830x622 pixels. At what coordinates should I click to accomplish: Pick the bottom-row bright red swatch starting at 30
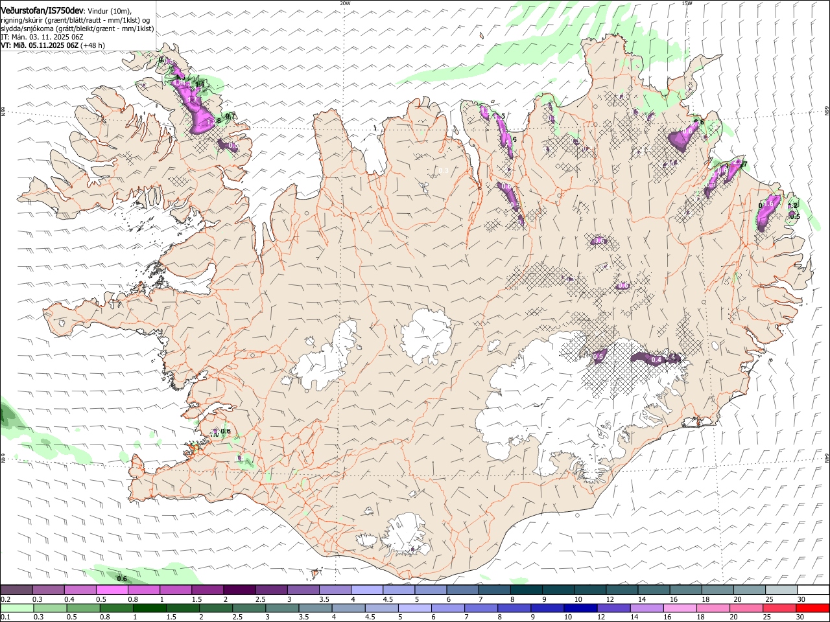coord(813,608)
